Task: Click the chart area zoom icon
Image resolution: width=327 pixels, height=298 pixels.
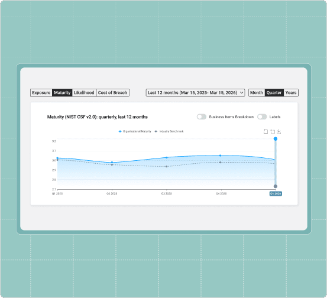Action: coord(266,132)
